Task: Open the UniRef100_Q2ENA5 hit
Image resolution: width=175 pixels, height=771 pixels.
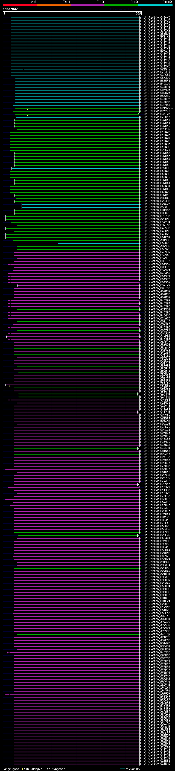Action: [x=157, y=764]
